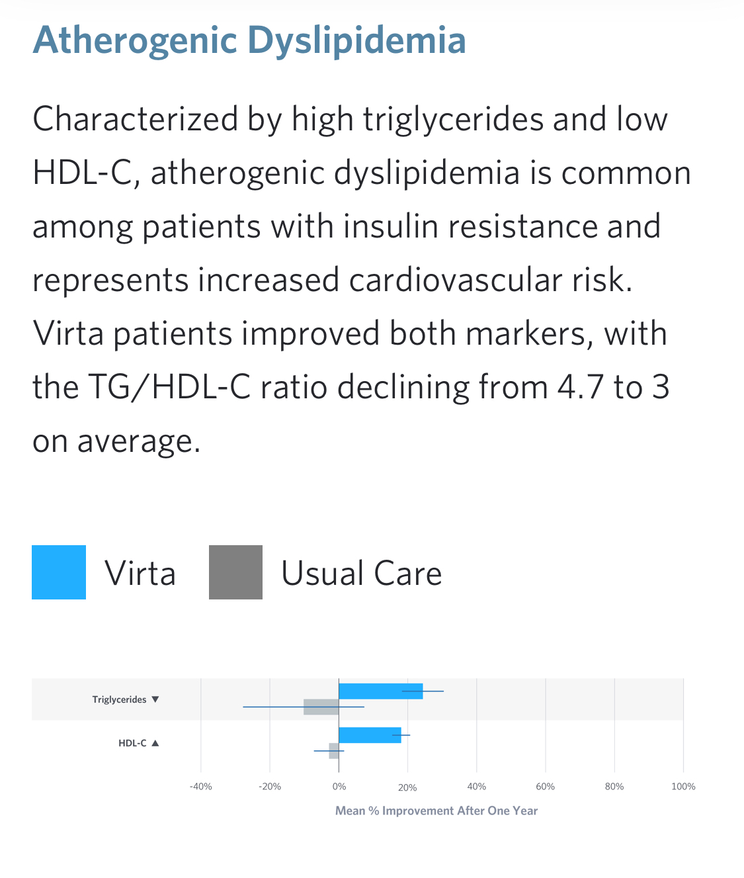Viewport: 744px width, 878px height.
Task: Click the blue Virta HDL-C bar
Action: [370, 735]
